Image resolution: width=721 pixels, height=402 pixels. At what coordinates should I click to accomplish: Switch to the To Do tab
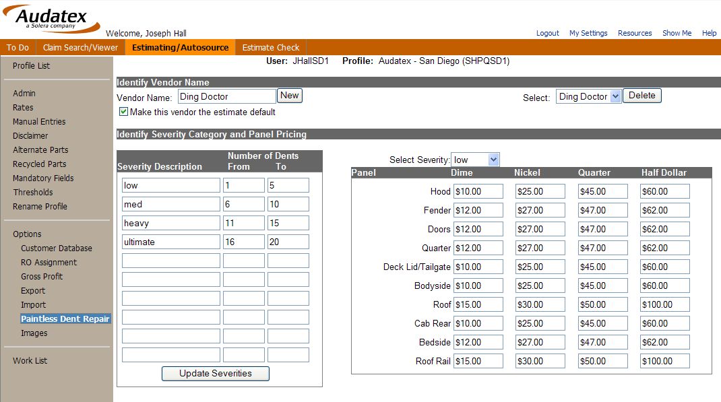18,47
